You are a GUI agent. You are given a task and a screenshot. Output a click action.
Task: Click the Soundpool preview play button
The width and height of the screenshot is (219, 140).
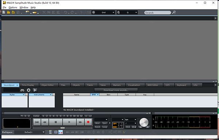tap(35, 90)
